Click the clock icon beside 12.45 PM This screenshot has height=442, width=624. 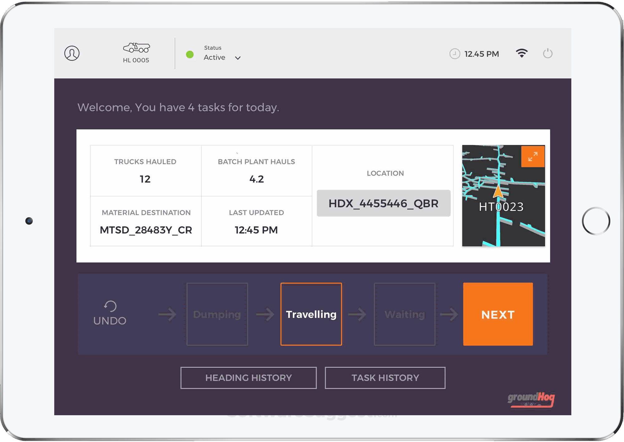tap(455, 54)
